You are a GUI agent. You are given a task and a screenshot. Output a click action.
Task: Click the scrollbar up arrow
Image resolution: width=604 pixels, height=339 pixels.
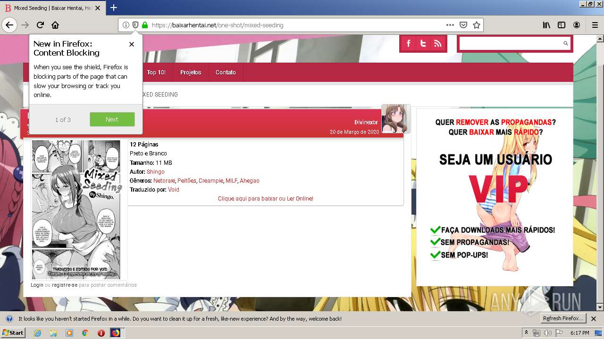(x=600, y=38)
